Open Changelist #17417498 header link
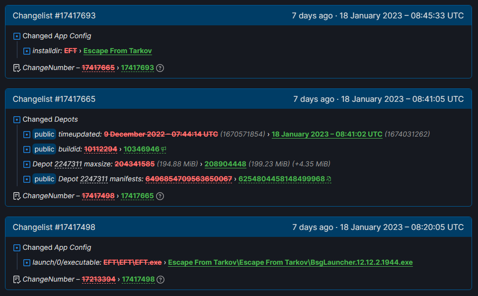This screenshot has height=296, width=478. click(54, 227)
